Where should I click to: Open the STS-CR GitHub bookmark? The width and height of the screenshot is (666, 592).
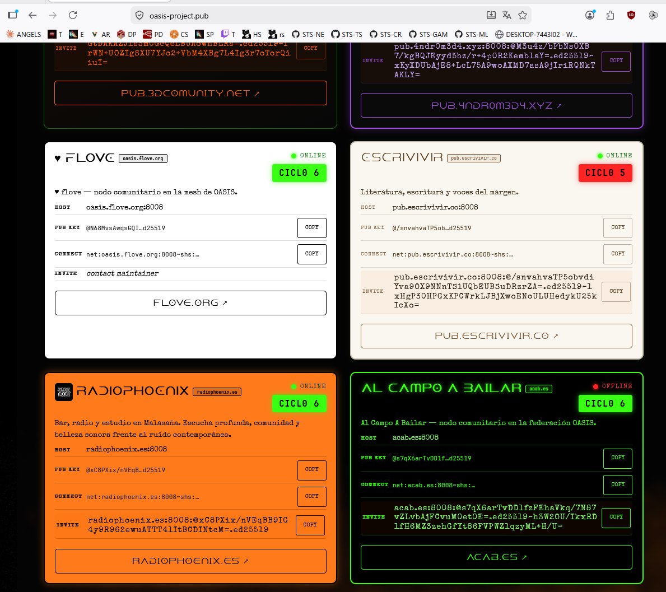386,34
